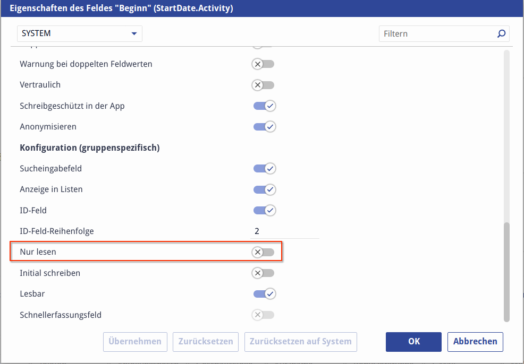Click the Abbrechen button
The height and width of the screenshot is (364, 524).
coord(475,342)
